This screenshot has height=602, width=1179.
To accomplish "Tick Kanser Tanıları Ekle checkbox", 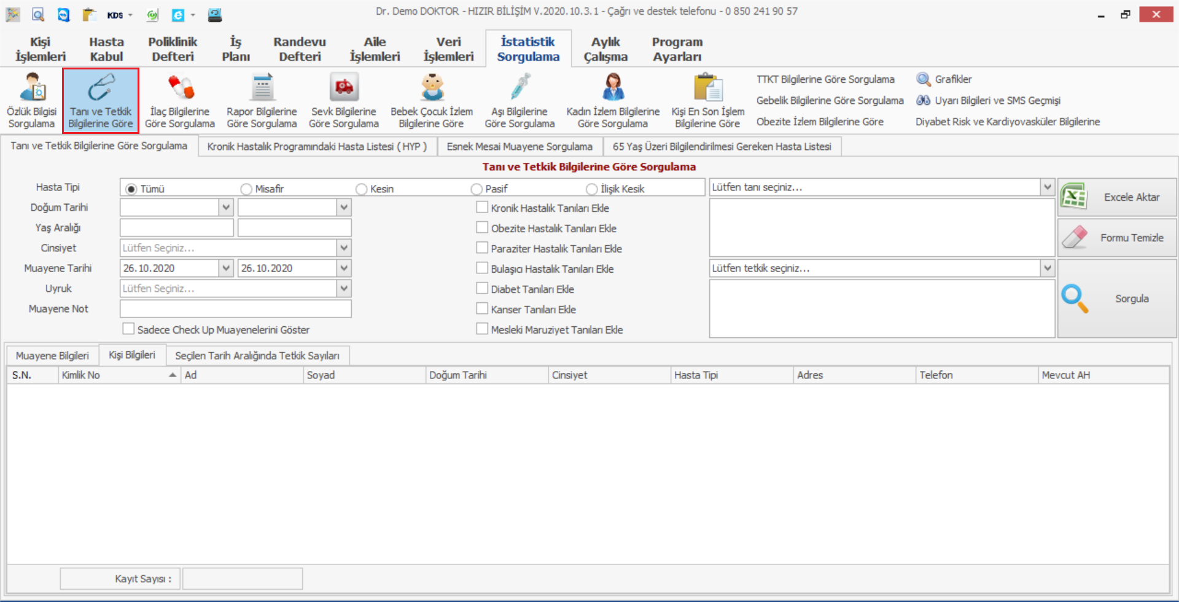I will pyautogui.click(x=482, y=309).
